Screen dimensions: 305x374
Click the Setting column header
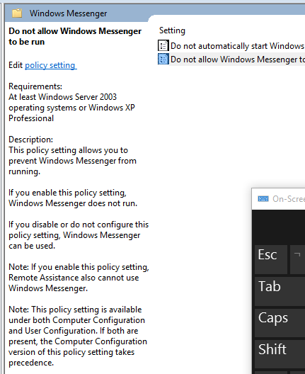[x=172, y=30]
